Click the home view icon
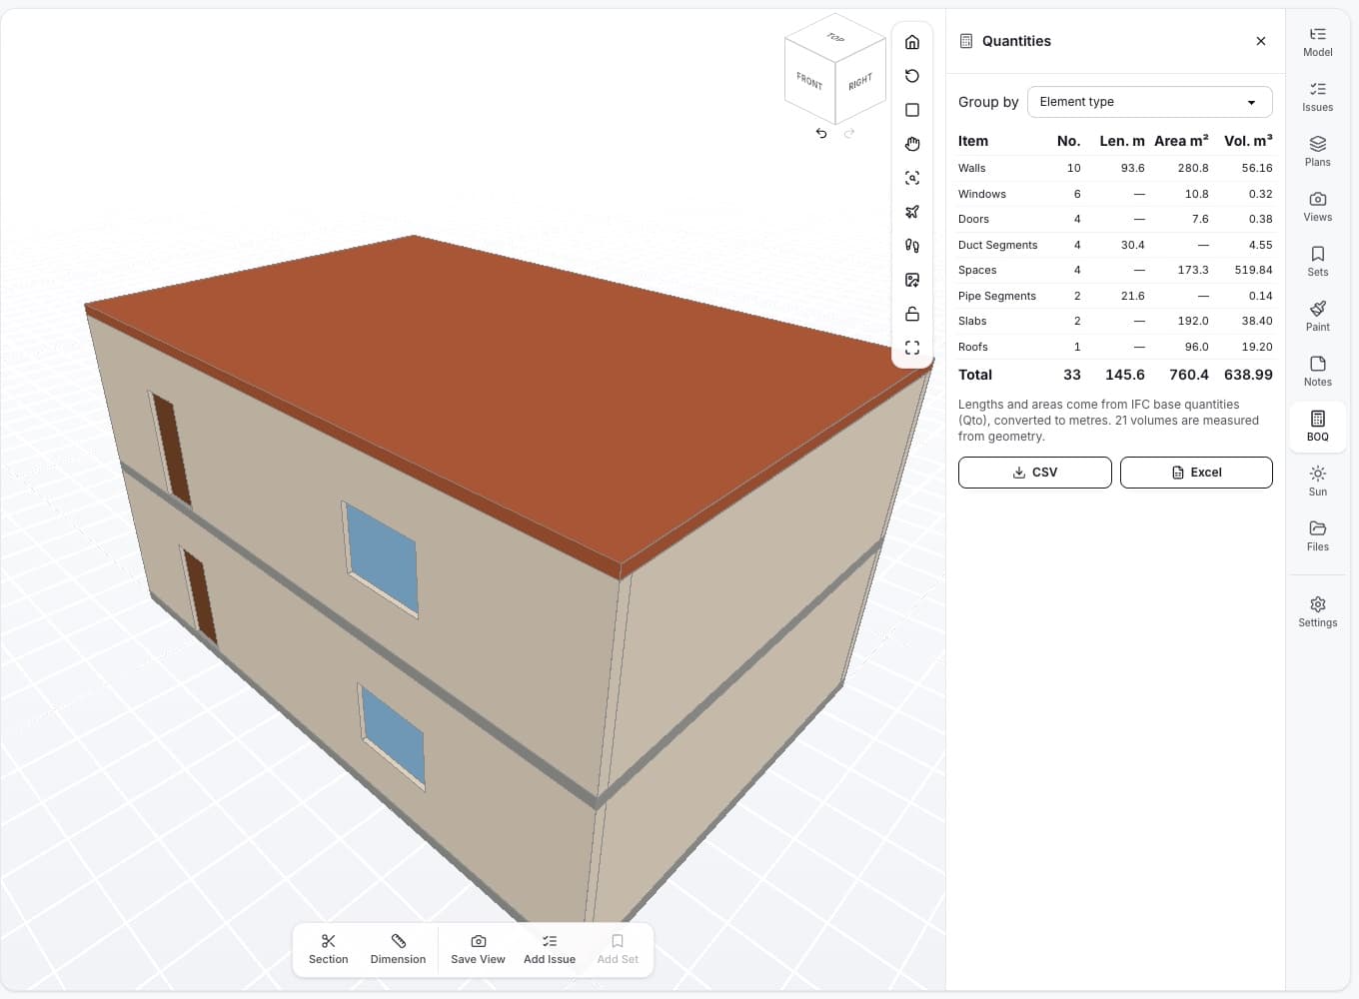This screenshot has width=1359, height=999. 912,42
